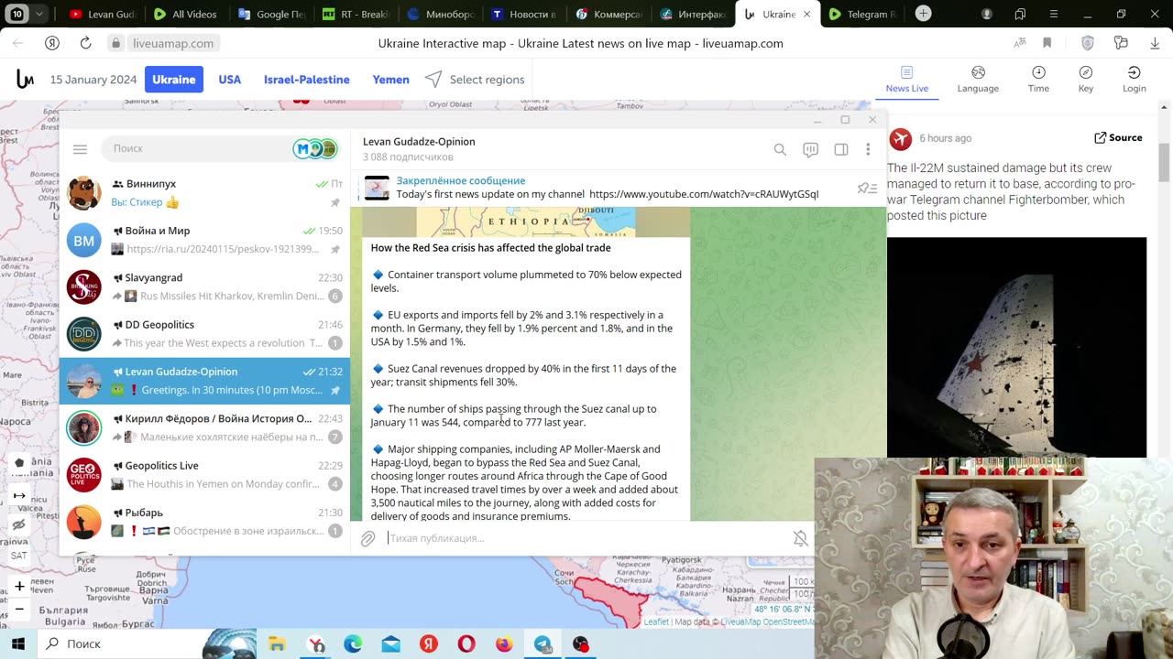Viewport: 1173px width, 659px height.
Task: Open File Explorer from the taskbar
Action: (277, 644)
